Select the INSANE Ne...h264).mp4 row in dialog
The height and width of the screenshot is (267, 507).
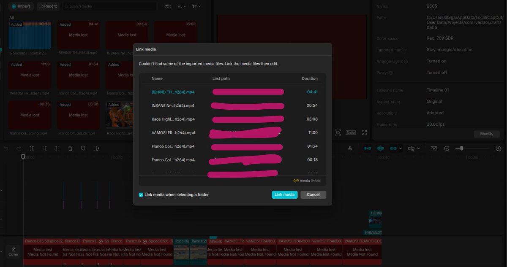(x=233, y=105)
